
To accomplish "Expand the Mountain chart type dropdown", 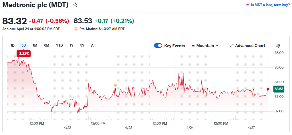I will [x=217, y=46].
